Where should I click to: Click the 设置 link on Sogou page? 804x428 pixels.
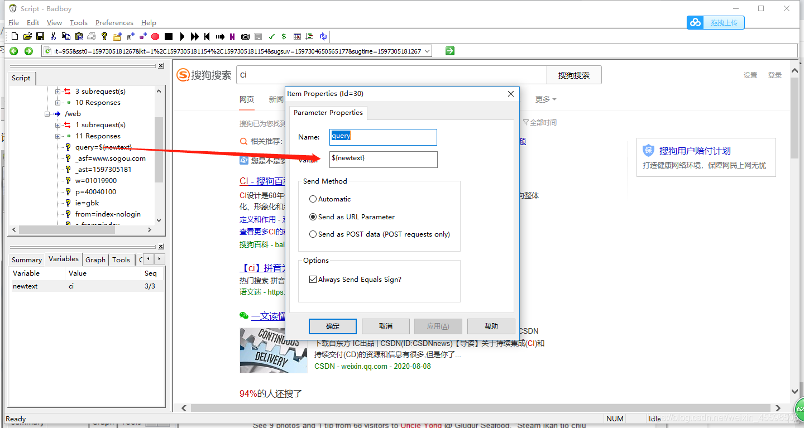750,75
